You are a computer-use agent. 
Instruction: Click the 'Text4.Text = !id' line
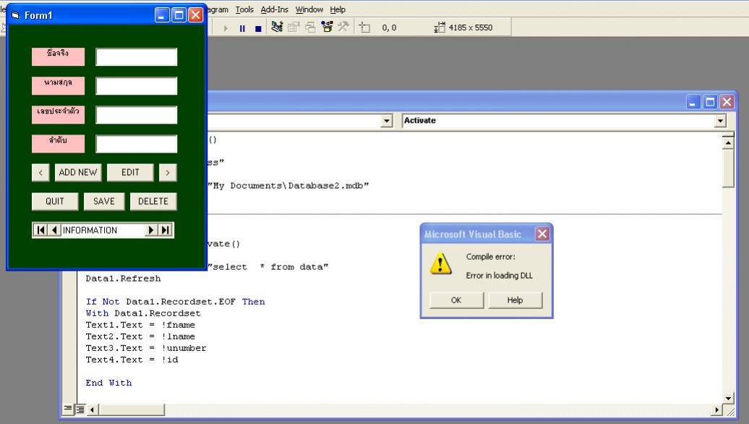pyautogui.click(x=132, y=360)
